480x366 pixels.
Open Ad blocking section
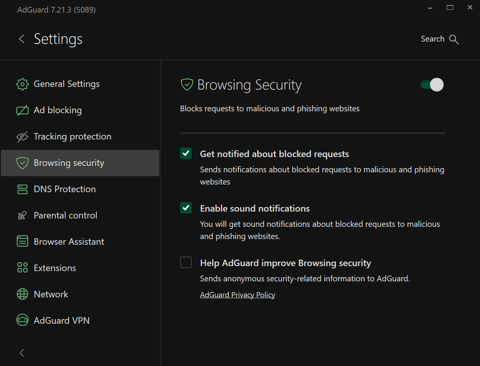[x=80, y=110]
